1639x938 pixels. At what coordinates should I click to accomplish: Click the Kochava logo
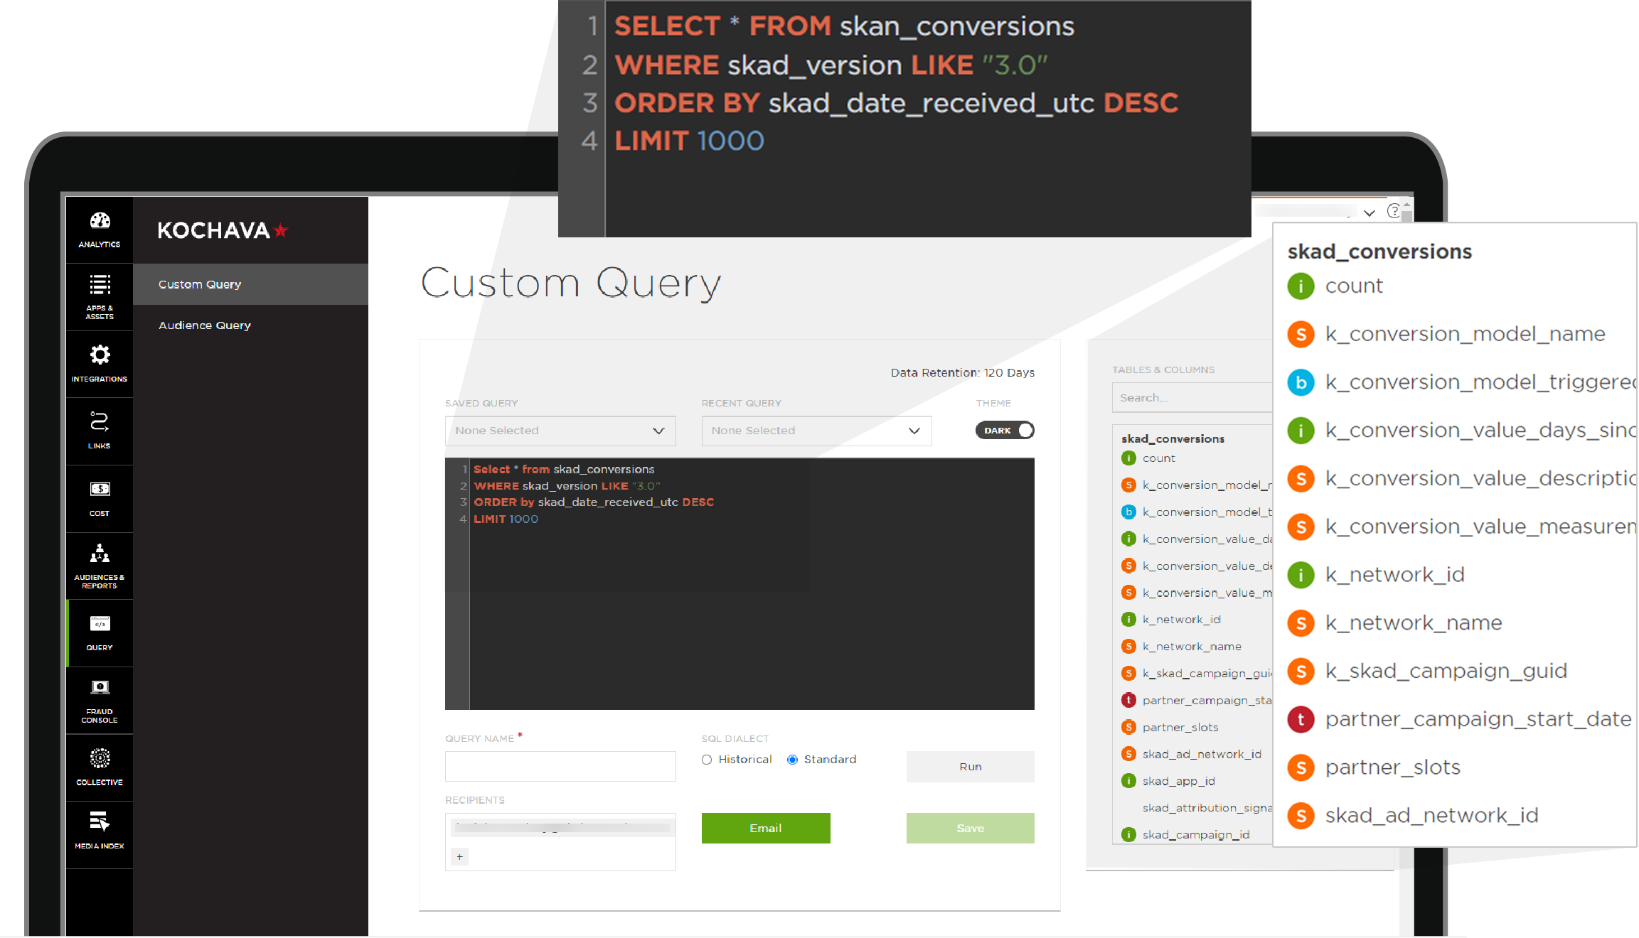point(223,230)
